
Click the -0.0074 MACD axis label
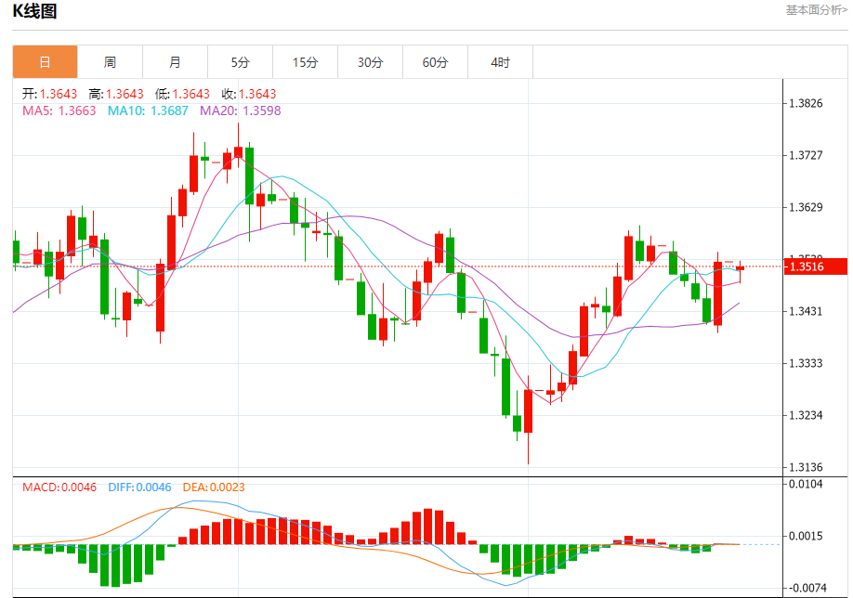click(x=807, y=588)
